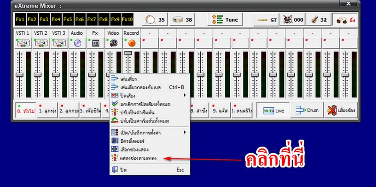Choose ปรับเป็นค่าเริ่มต้นทั้งหมด menu item
Screen dimensions: 376x187
[x=149, y=121]
